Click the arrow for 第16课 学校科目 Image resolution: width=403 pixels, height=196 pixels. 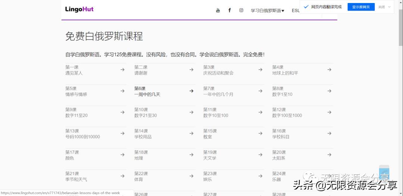coord(329,133)
